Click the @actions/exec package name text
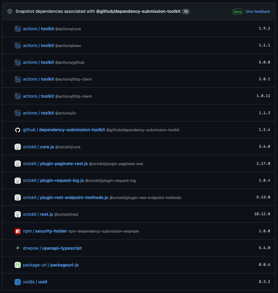The image size is (278, 293). pyautogui.click(x=68, y=46)
